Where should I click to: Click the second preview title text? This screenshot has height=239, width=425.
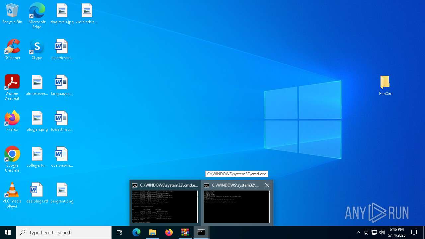coord(235,185)
